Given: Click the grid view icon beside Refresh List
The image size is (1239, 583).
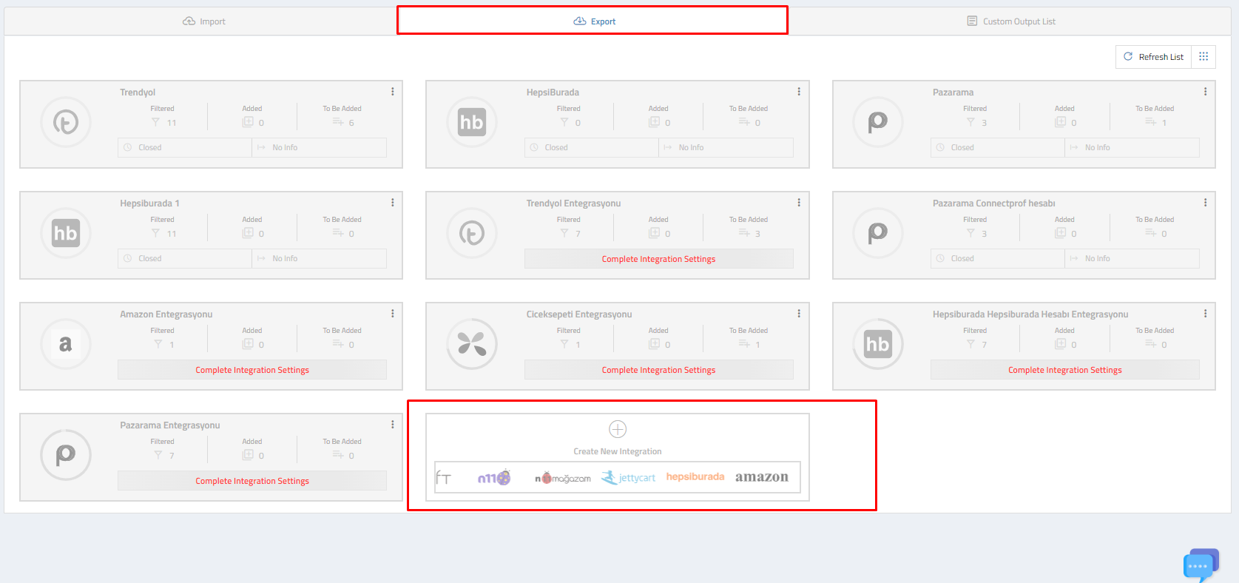Looking at the screenshot, I should point(1203,57).
